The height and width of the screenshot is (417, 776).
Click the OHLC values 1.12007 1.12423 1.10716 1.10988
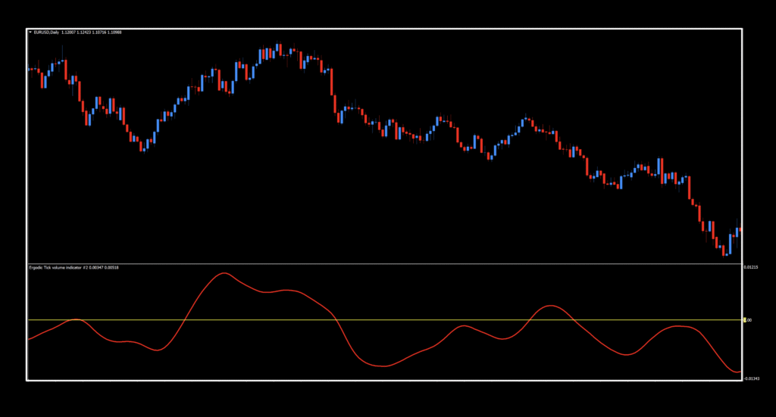[x=92, y=32]
